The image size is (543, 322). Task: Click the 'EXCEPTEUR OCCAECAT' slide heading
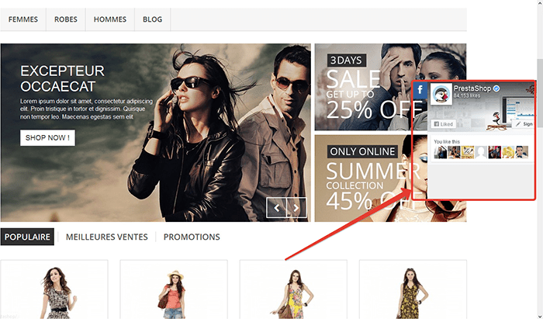(62, 78)
